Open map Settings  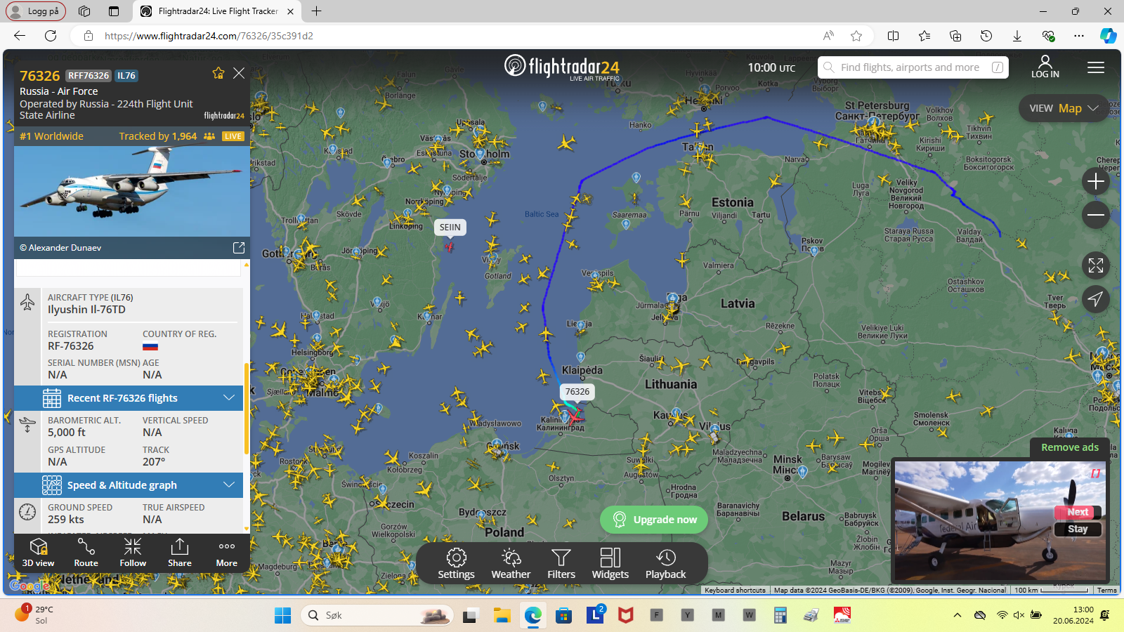456,564
